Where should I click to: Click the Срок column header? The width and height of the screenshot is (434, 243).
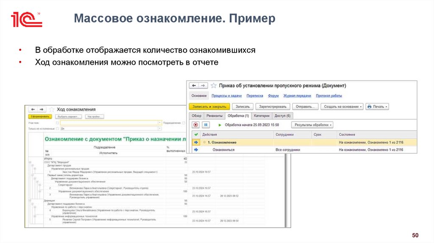click(x=324, y=135)
